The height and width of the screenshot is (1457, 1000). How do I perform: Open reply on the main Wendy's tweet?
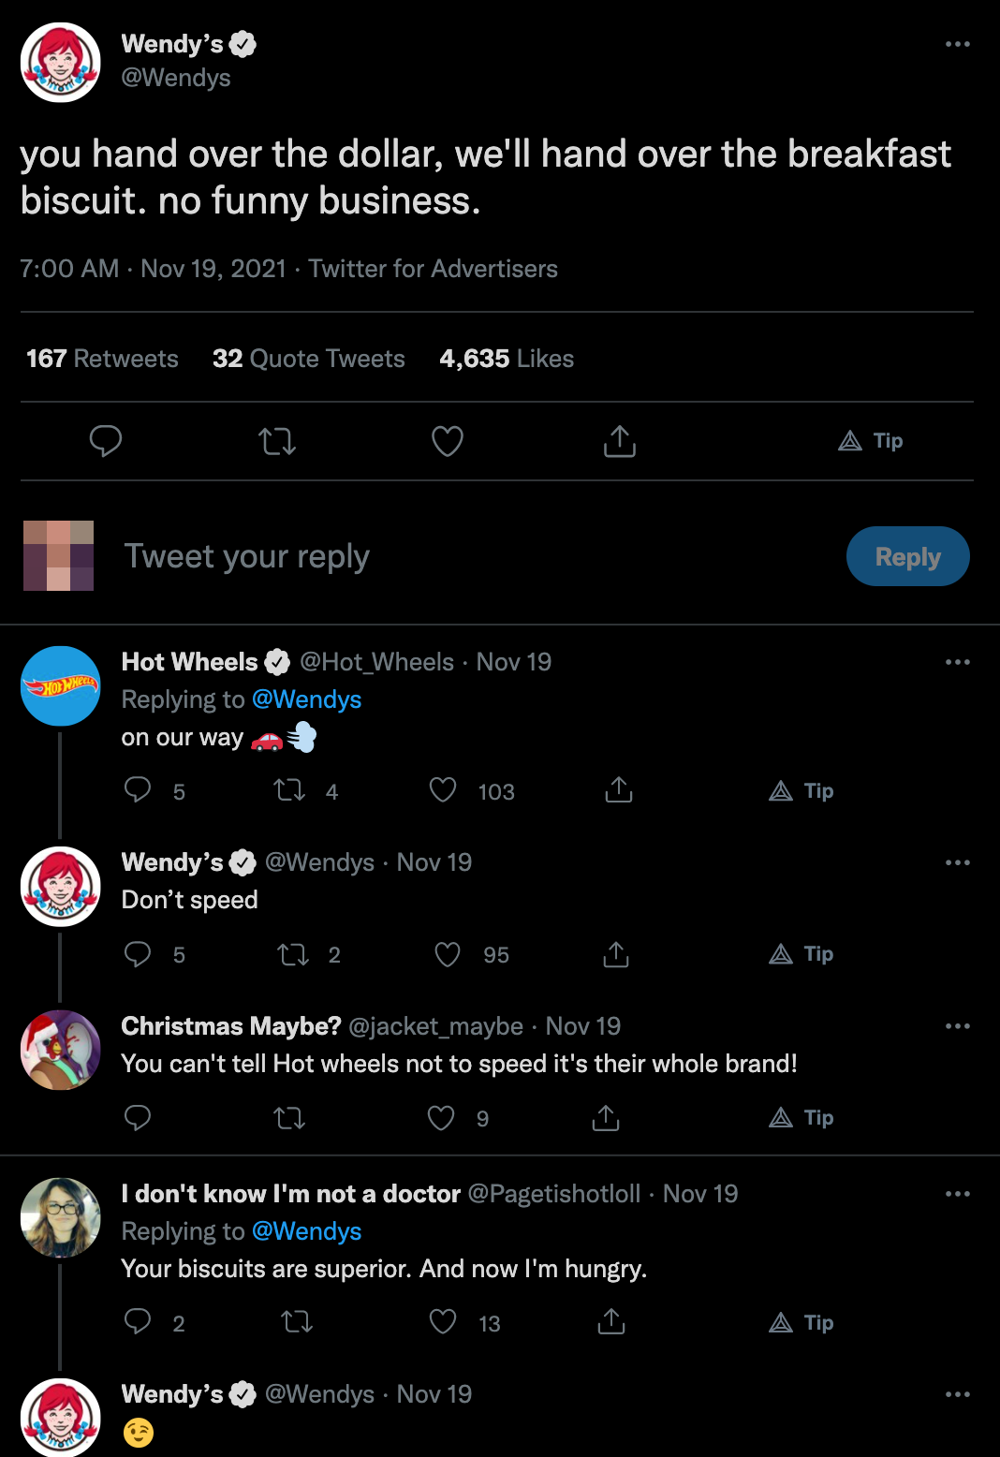(106, 441)
